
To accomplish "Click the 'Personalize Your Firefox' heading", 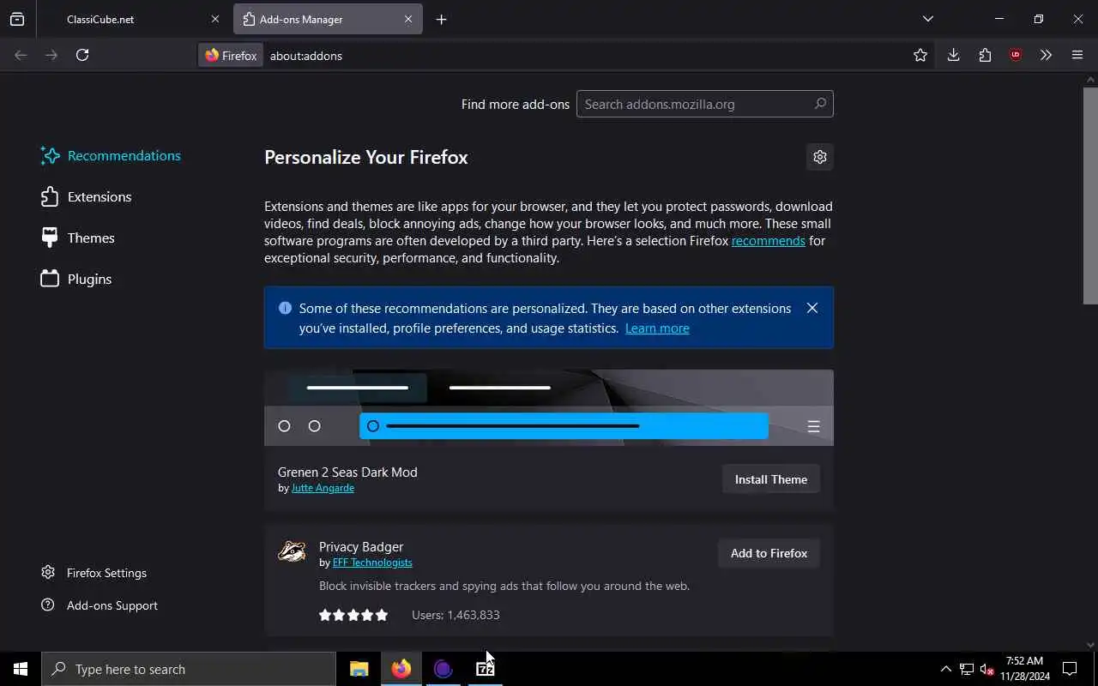I will tap(366, 158).
